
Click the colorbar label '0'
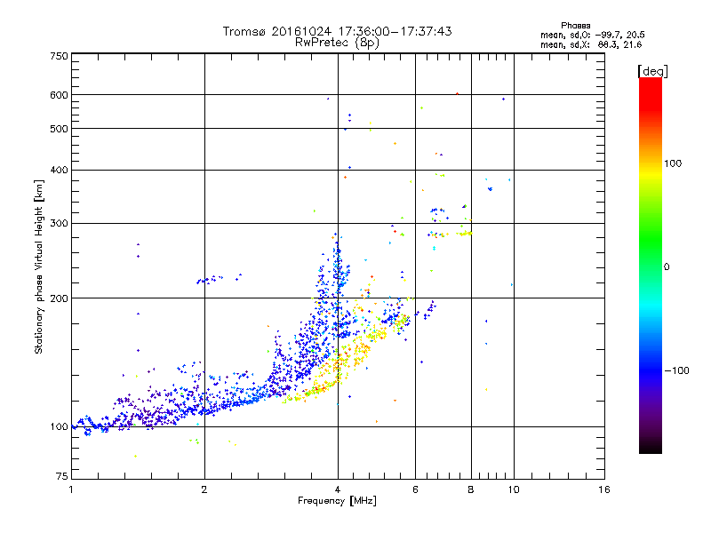point(667,266)
